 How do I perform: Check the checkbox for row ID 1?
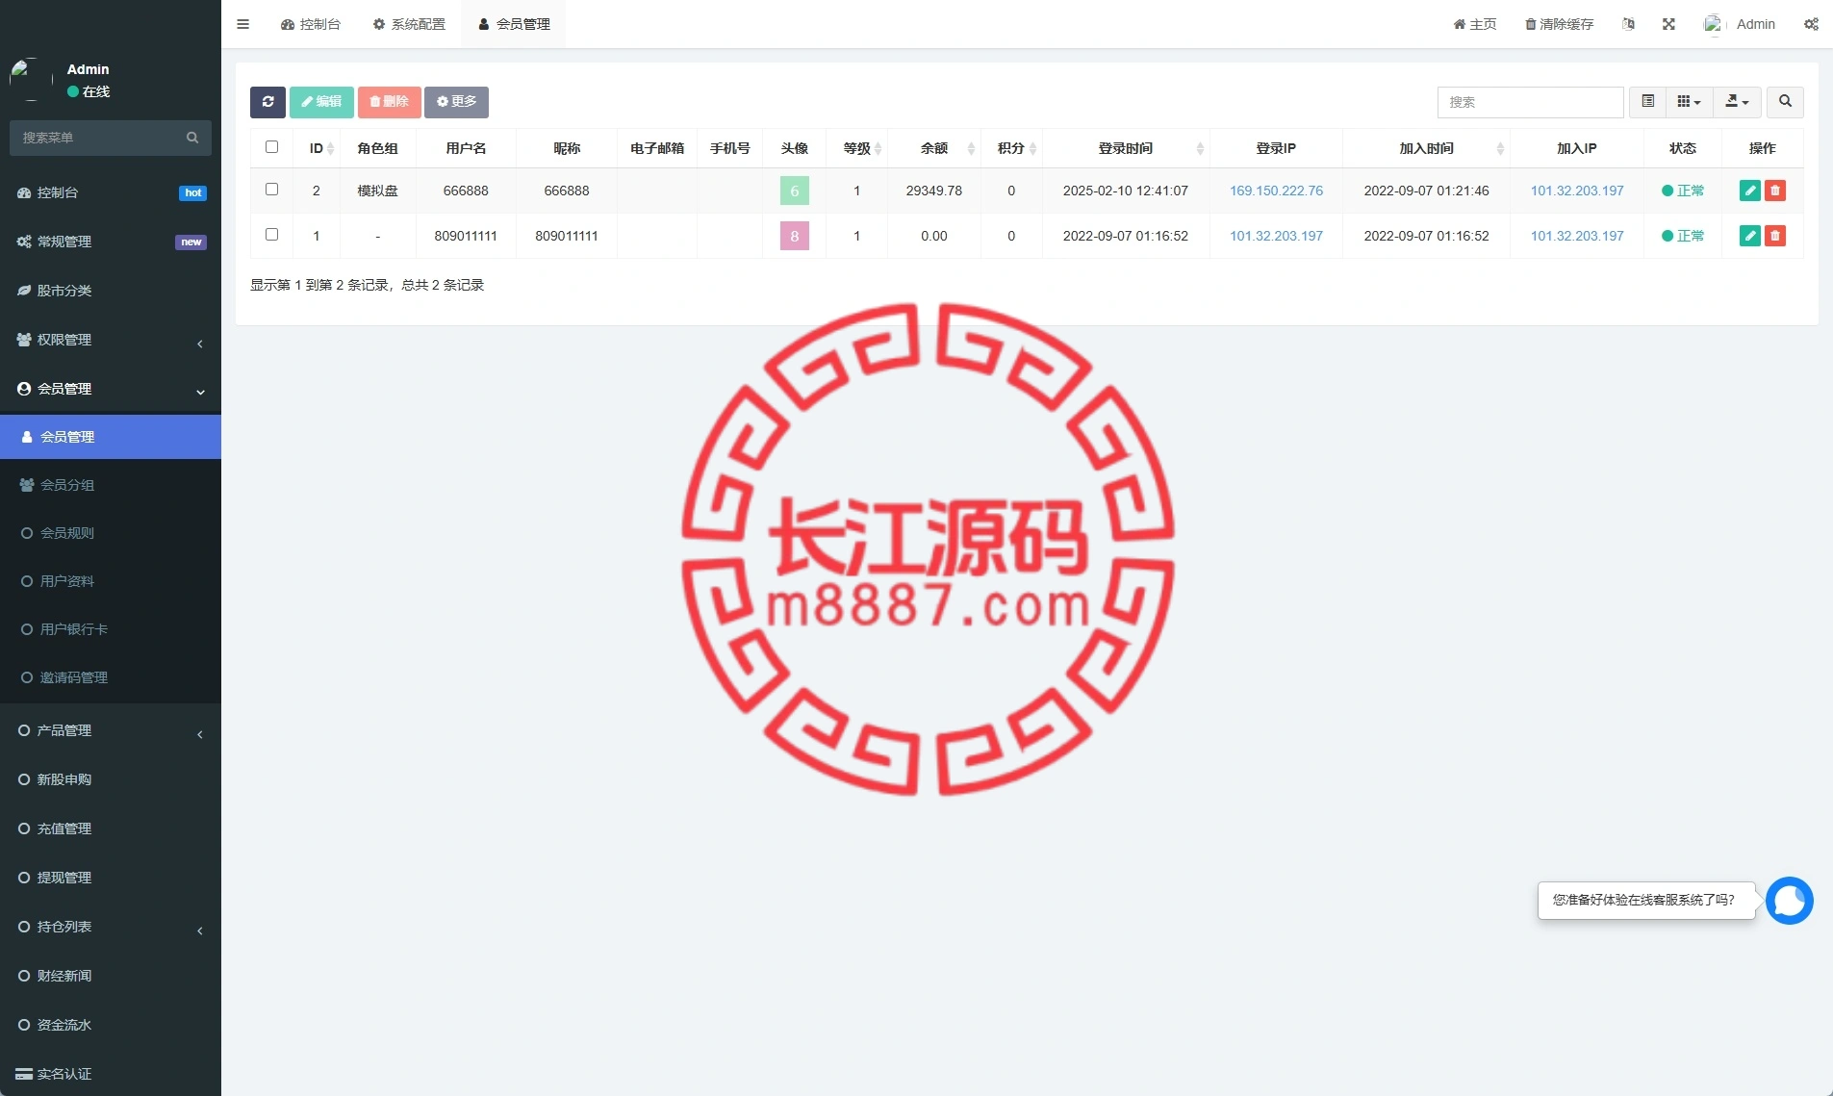click(x=271, y=235)
